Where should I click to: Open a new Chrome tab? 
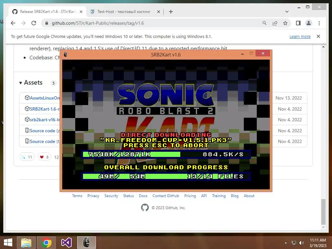pyautogui.click(x=171, y=12)
